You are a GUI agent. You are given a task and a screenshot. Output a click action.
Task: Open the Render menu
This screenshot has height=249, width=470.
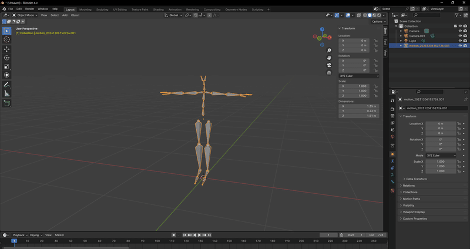tap(29, 9)
